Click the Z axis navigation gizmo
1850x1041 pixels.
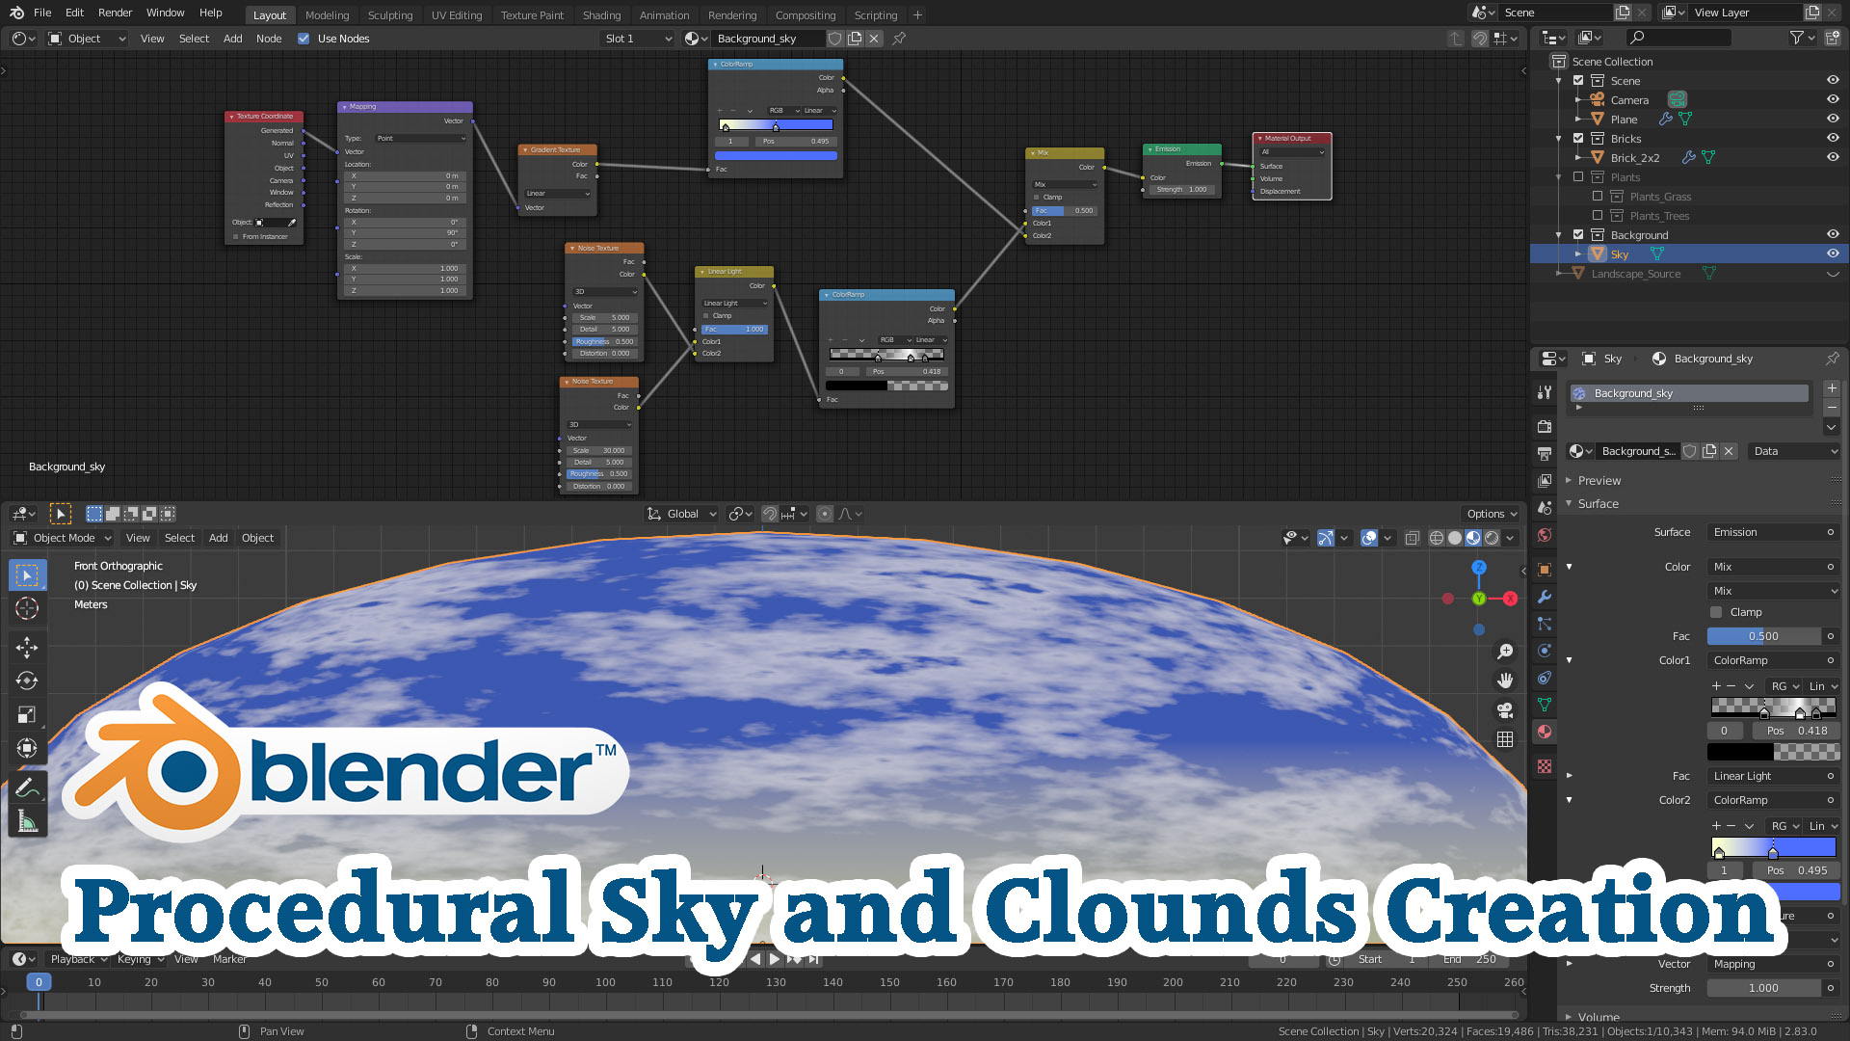[1479, 568]
